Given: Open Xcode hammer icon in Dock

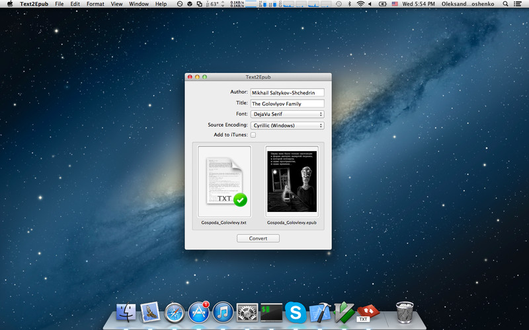Looking at the screenshot, I should click(x=320, y=312).
